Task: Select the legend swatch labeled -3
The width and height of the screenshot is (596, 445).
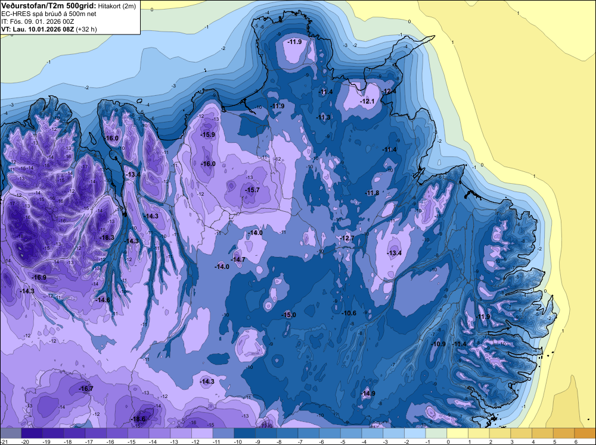Action: click(394, 433)
